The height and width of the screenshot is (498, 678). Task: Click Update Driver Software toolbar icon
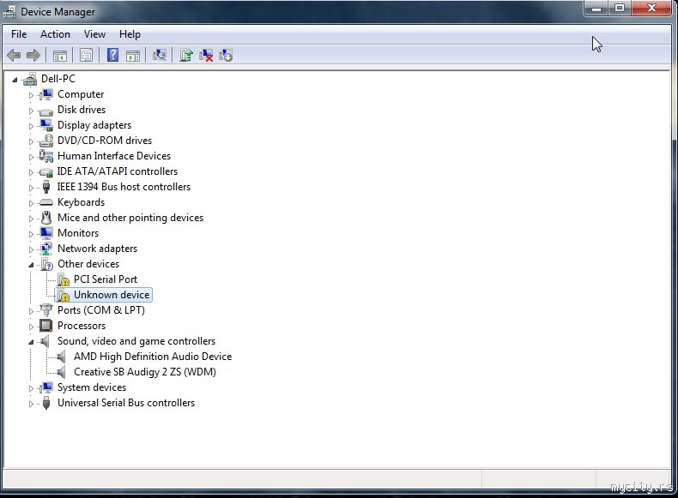186,55
